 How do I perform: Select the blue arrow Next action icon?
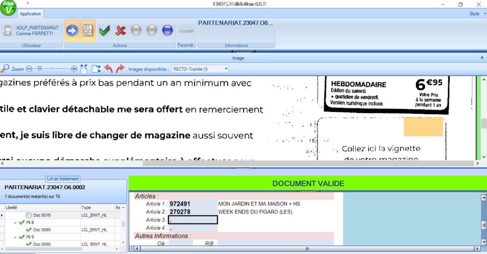pyautogui.click(x=72, y=30)
